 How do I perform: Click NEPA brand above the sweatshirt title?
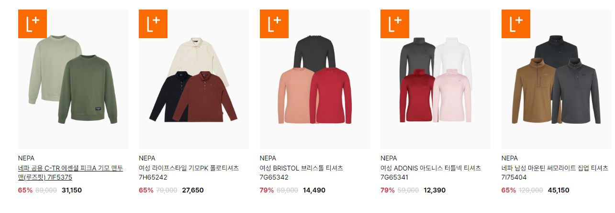point(26,158)
